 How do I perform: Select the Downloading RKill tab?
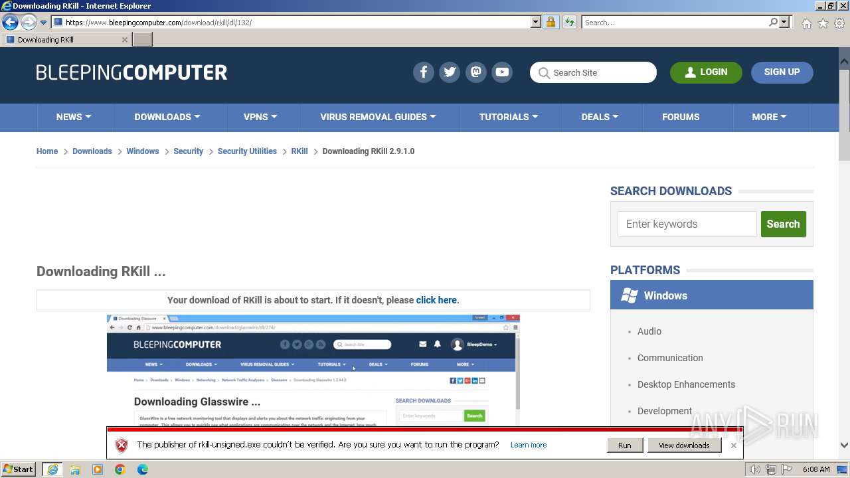click(x=64, y=40)
